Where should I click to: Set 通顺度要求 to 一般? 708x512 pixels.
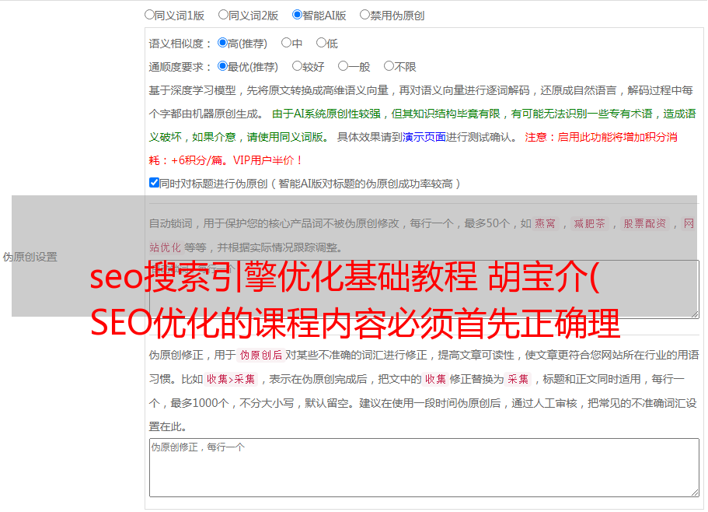344,66
